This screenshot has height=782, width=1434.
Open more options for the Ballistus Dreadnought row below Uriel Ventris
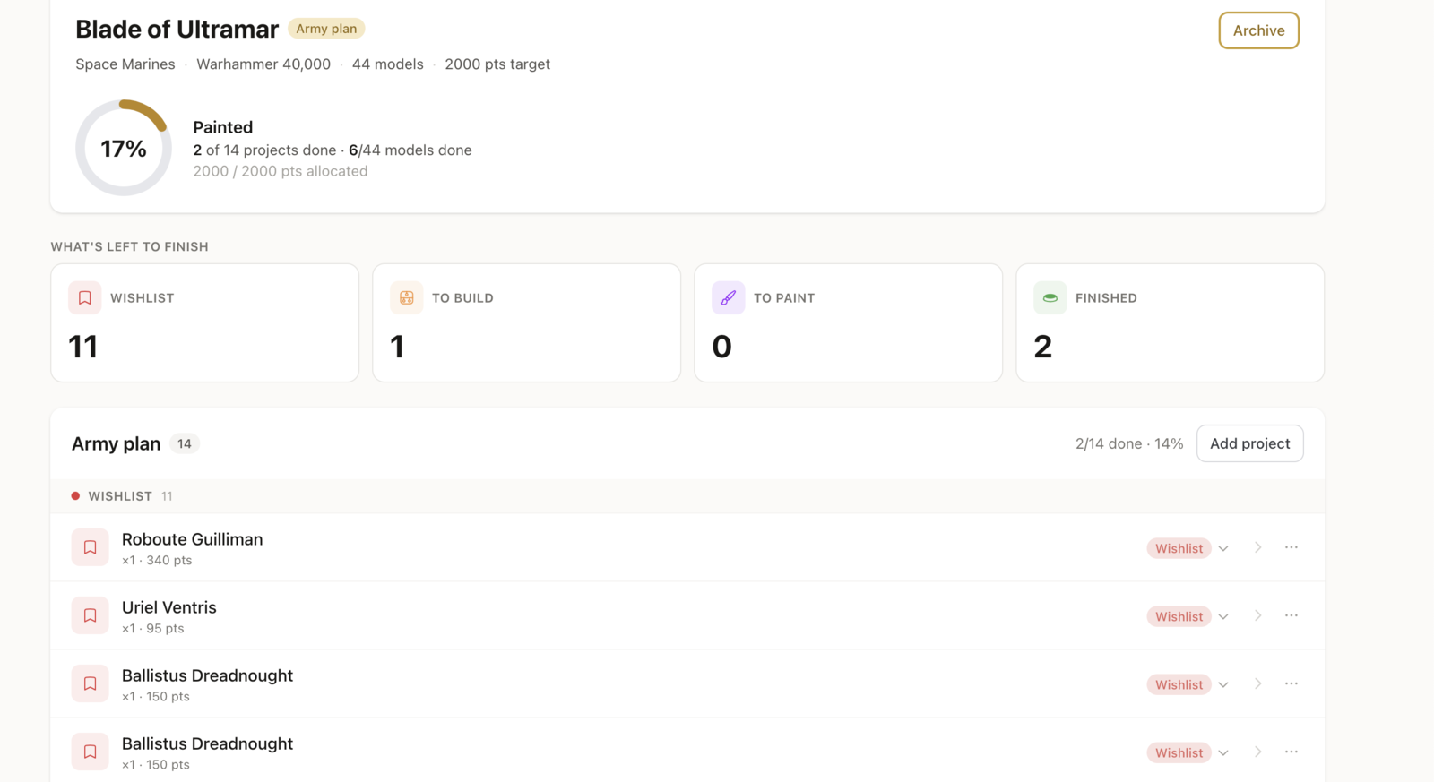(1291, 683)
